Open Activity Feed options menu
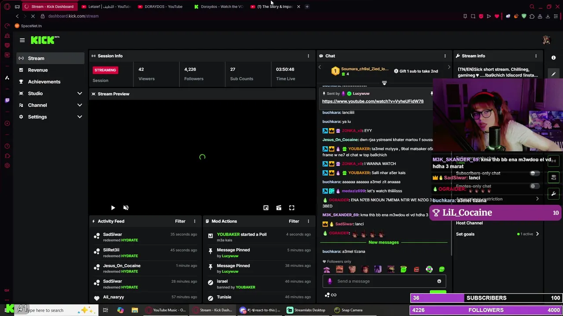This screenshot has width=563, height=316. tap(194, 221)
